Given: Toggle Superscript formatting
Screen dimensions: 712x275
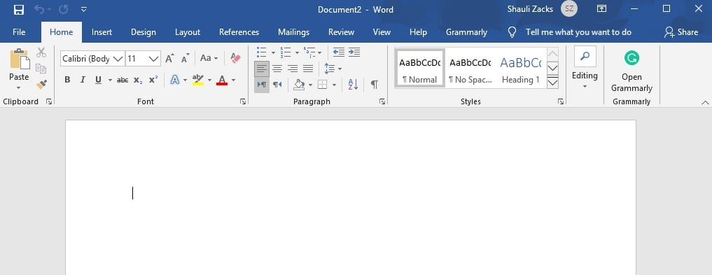Looking at the screenshot, I should click(x=153, y=80).
